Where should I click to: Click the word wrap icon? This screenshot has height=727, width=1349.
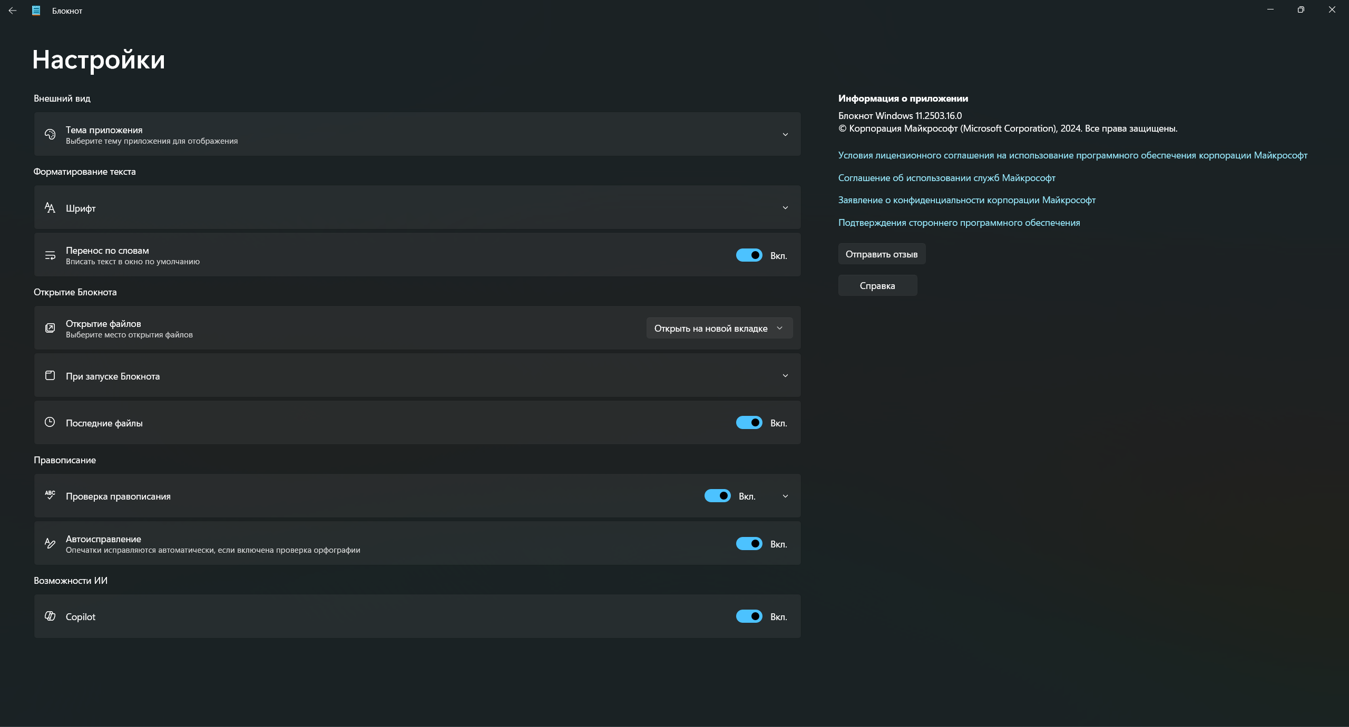click(50, 255)
